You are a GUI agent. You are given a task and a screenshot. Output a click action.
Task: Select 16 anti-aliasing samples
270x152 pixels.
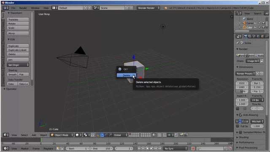246,122
